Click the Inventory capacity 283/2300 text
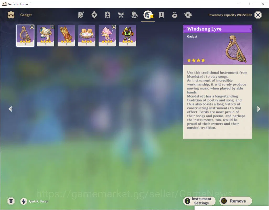Viewport: 269px width, 210px height. tap(230, 15)
